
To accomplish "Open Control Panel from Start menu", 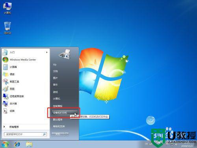I will [58, 106].
